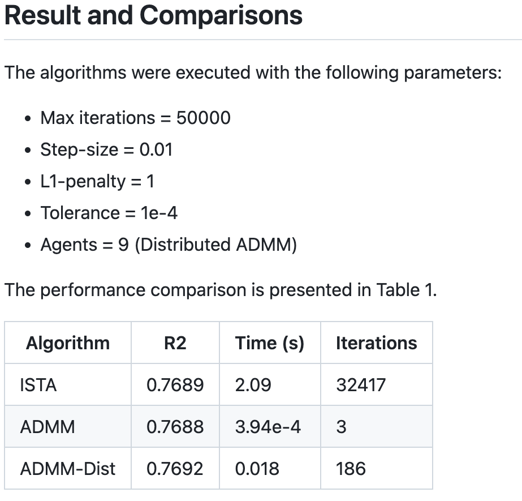Click the Time (s) column header
This screenshot has width=522, height=501.
point(270,343)
